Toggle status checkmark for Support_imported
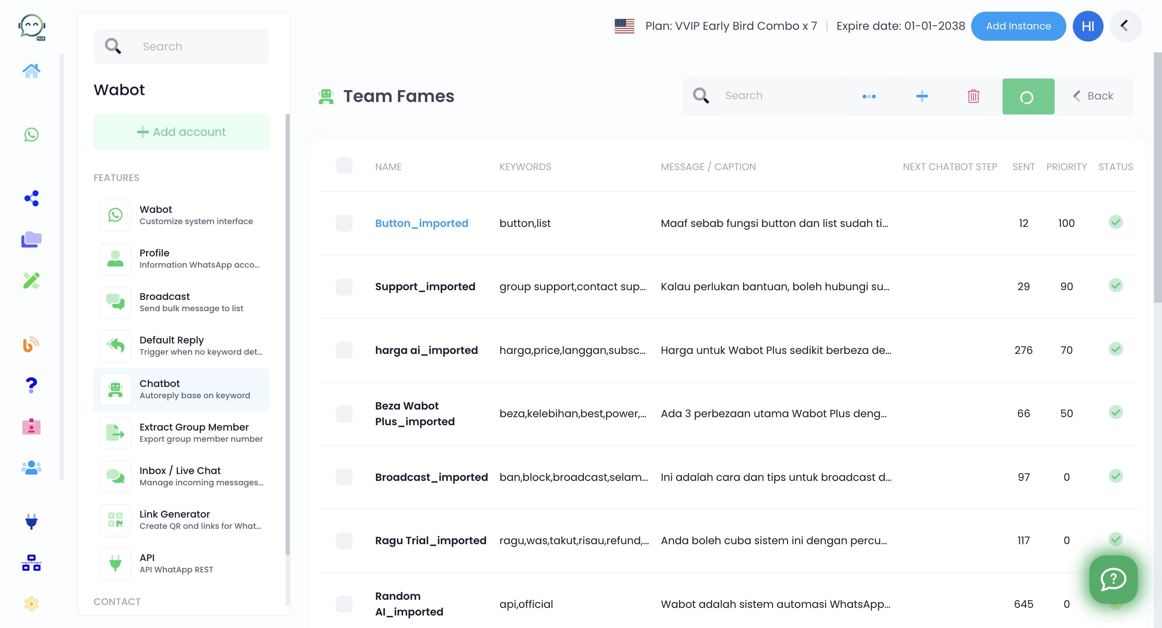The width and height of the screenshot is (1162, 628). tap(1115, 286)
